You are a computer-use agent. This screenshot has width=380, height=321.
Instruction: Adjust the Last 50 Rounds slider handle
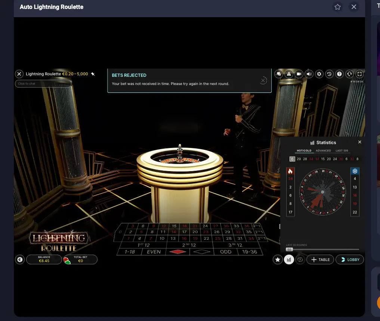[x=289, y=249]
